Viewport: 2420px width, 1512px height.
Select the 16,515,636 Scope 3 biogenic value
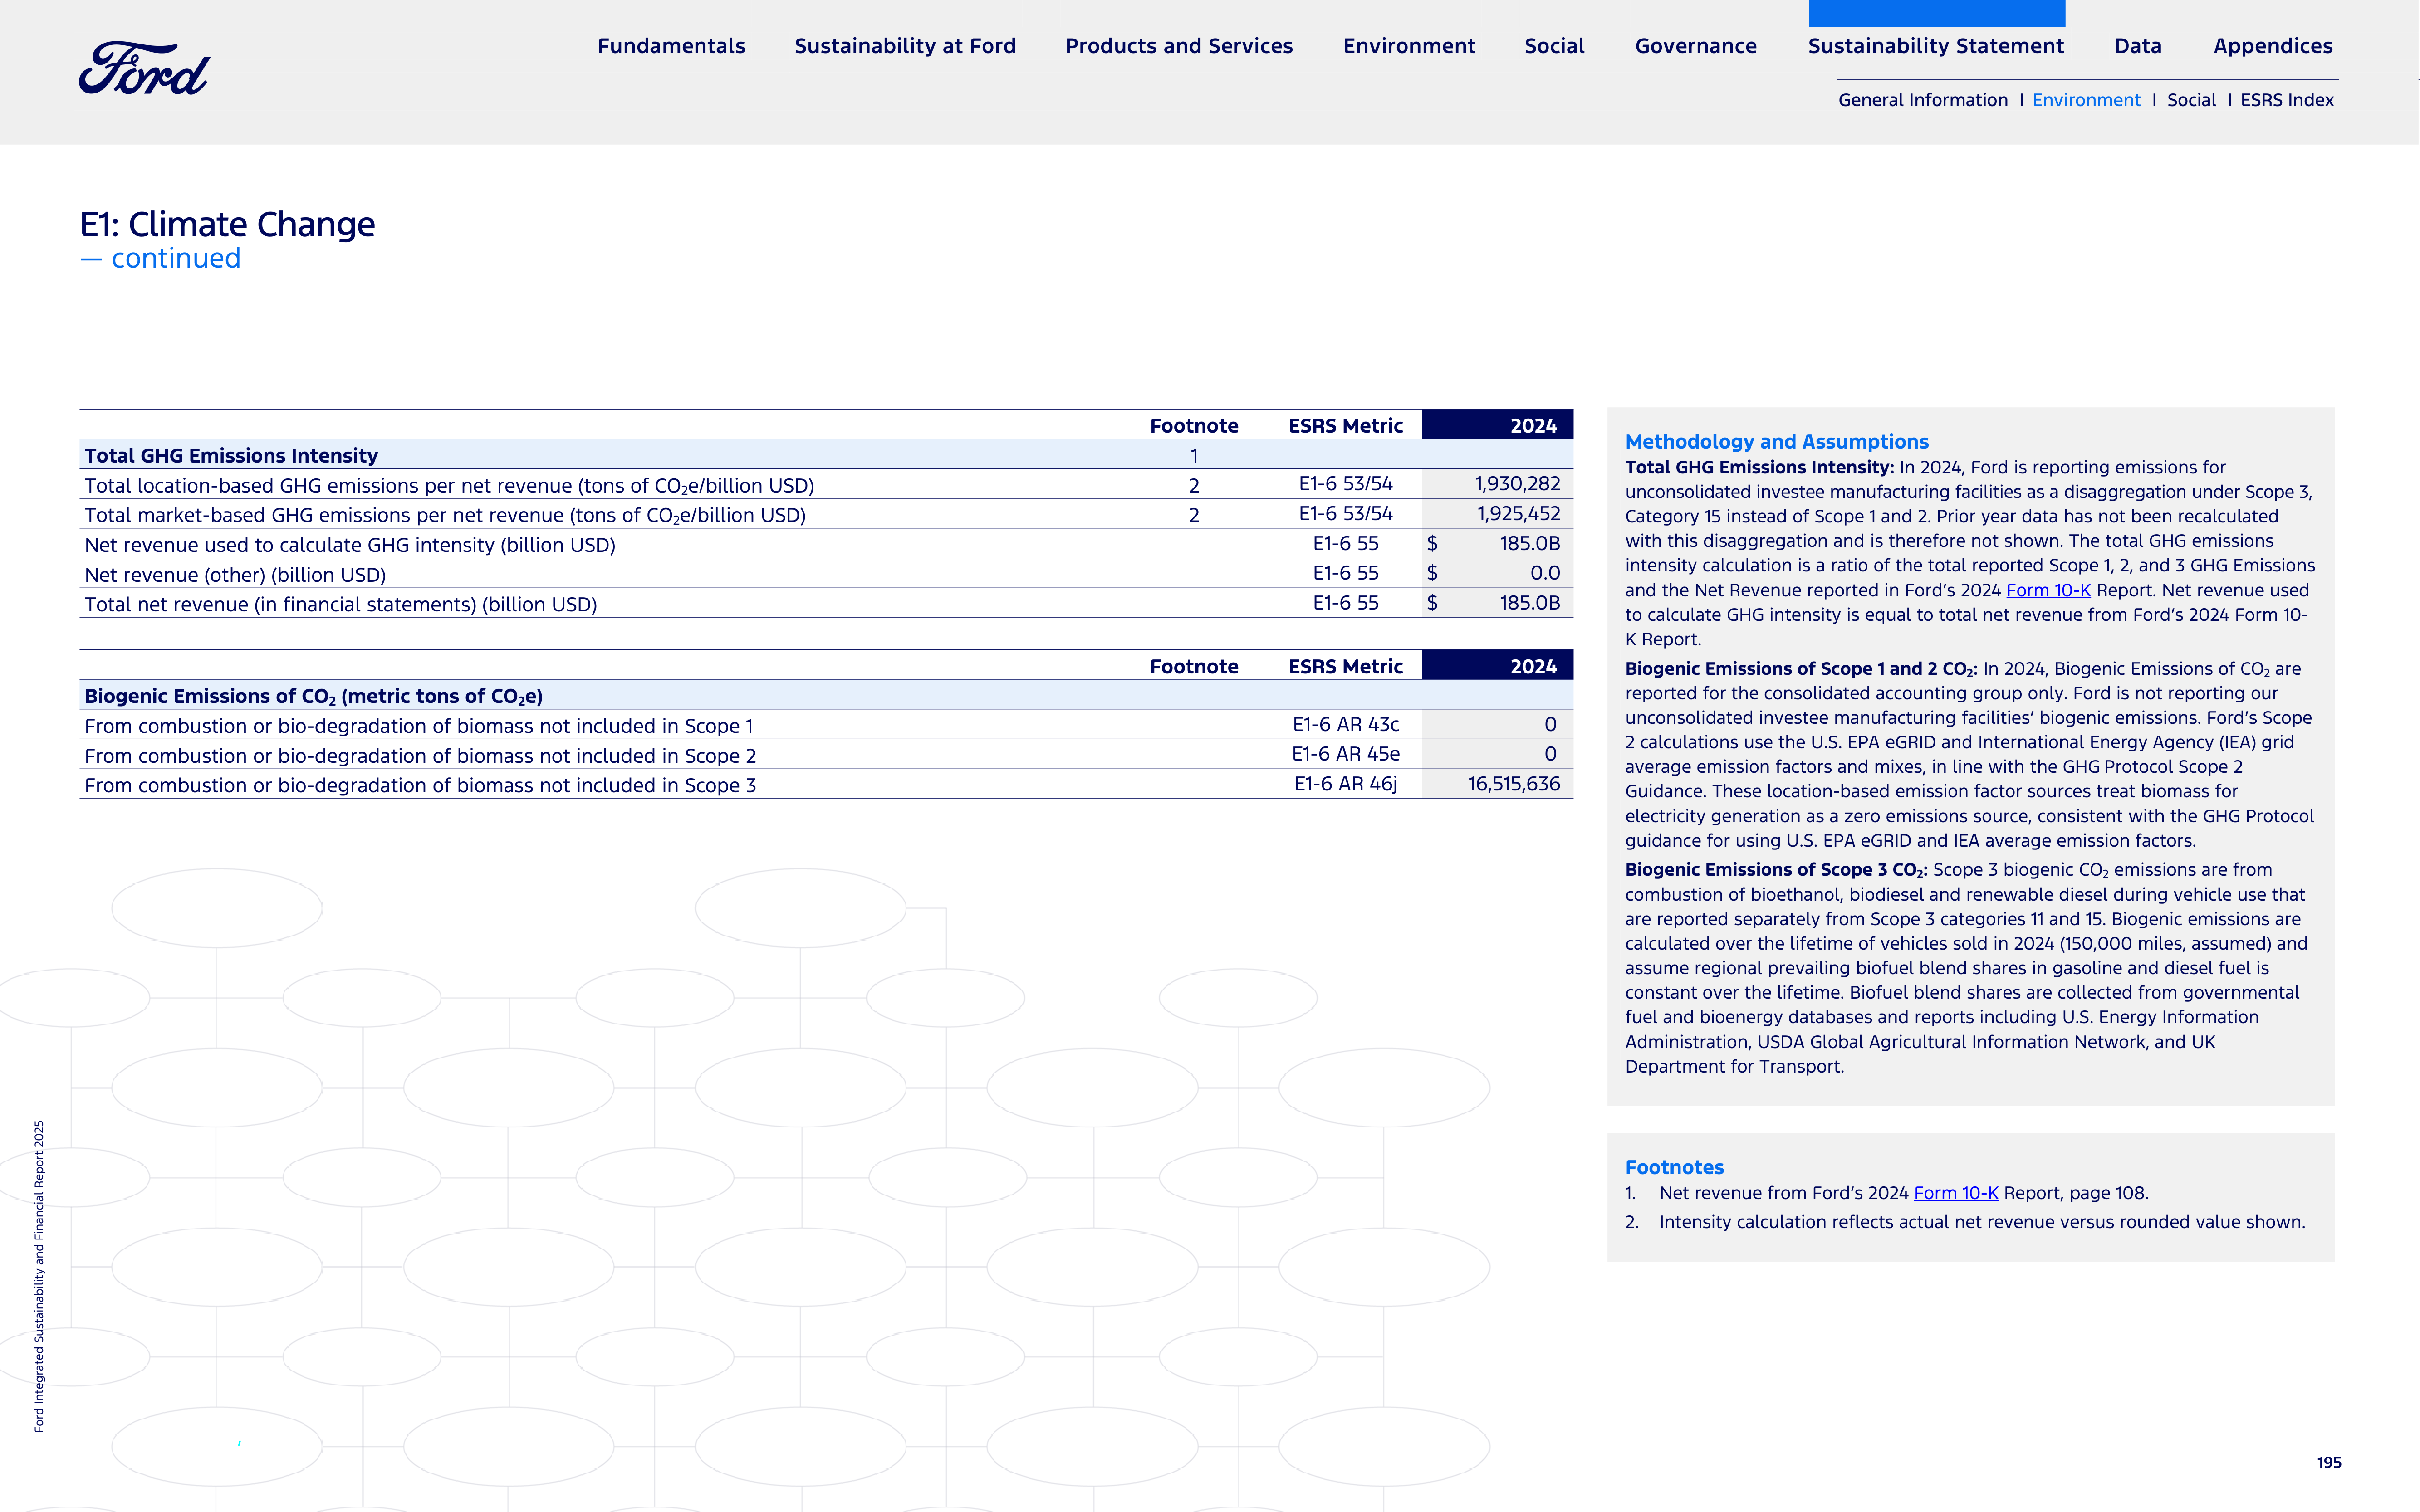coord(1514,784)
